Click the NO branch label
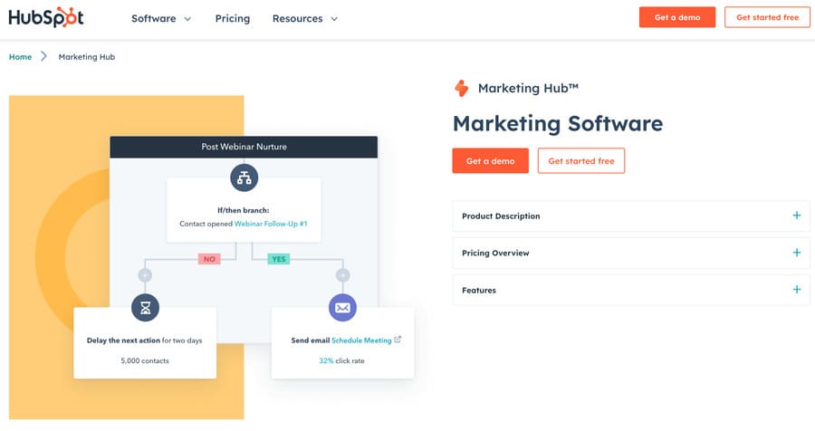Viewport: 815px width, 431px height. [x=209, y=259]
